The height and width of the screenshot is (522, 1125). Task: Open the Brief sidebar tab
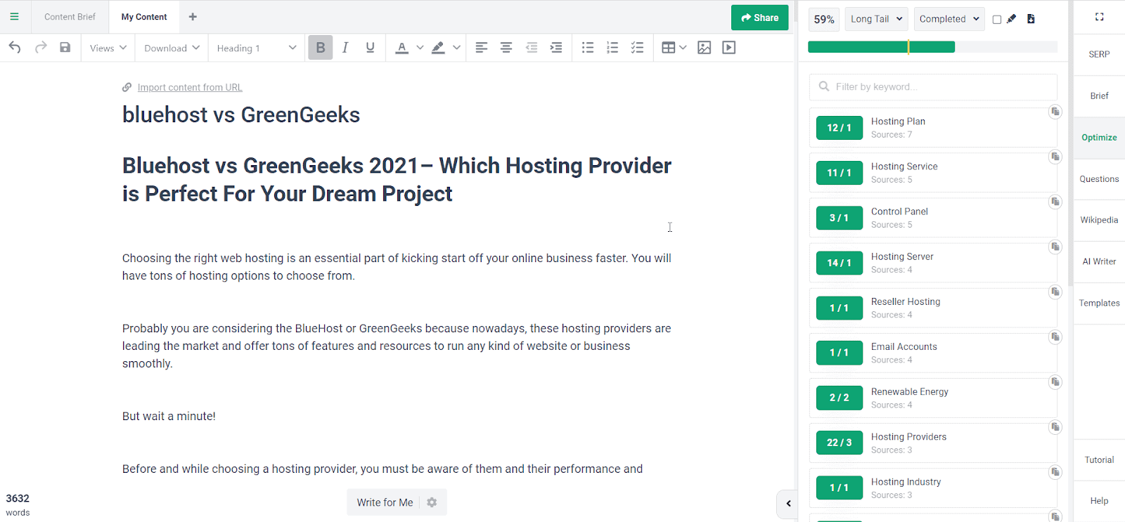[x=1099, y=96]
